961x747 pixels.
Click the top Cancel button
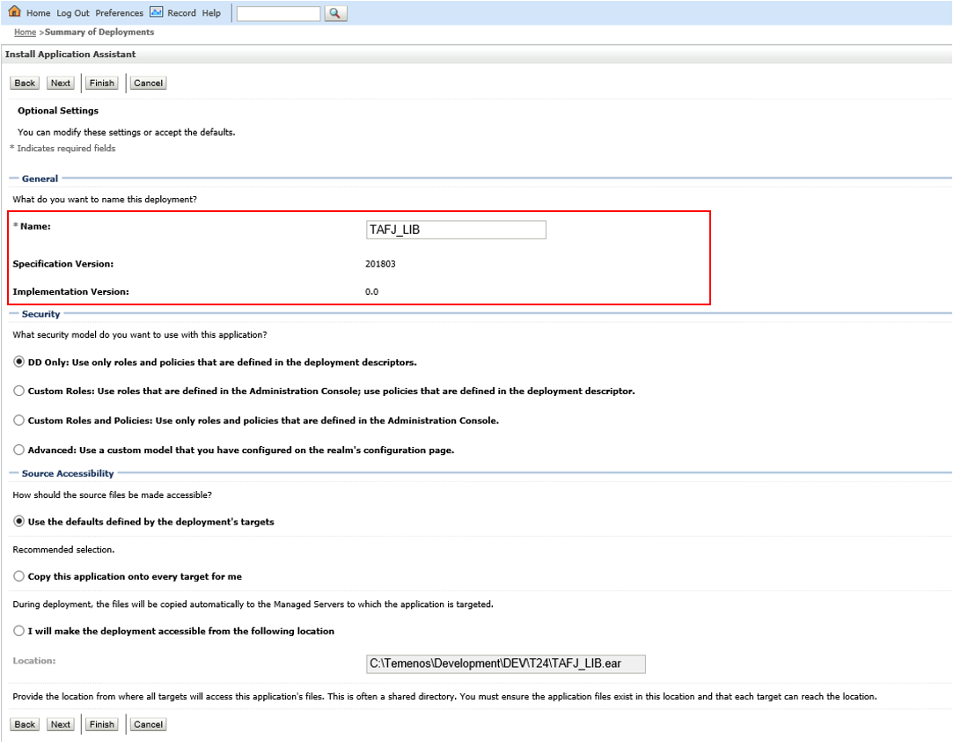148,83
